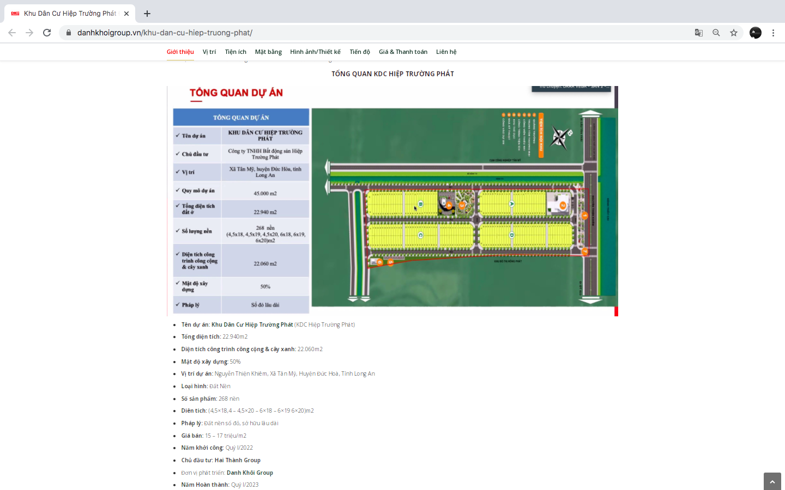Click the Năm khởi công Quý I/2022 line
The height and width of the screenshot is (490, 785).
217,448
